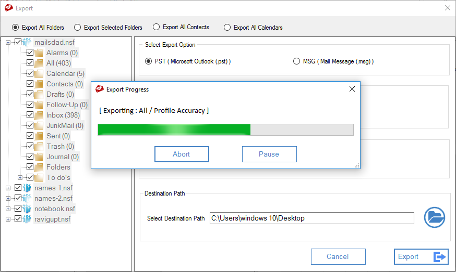Expand the To do's folder node
Image resolution: width=456 pixels, height=272 pixels.
20,177
